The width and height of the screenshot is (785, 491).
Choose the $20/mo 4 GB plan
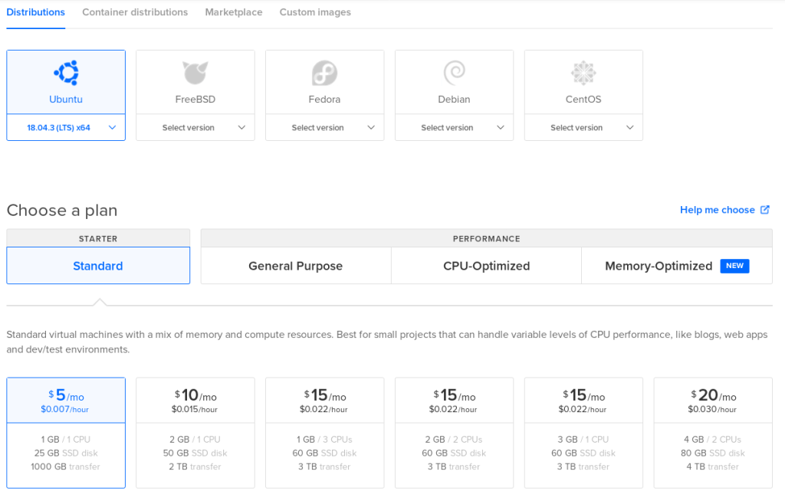pos(713,432)
